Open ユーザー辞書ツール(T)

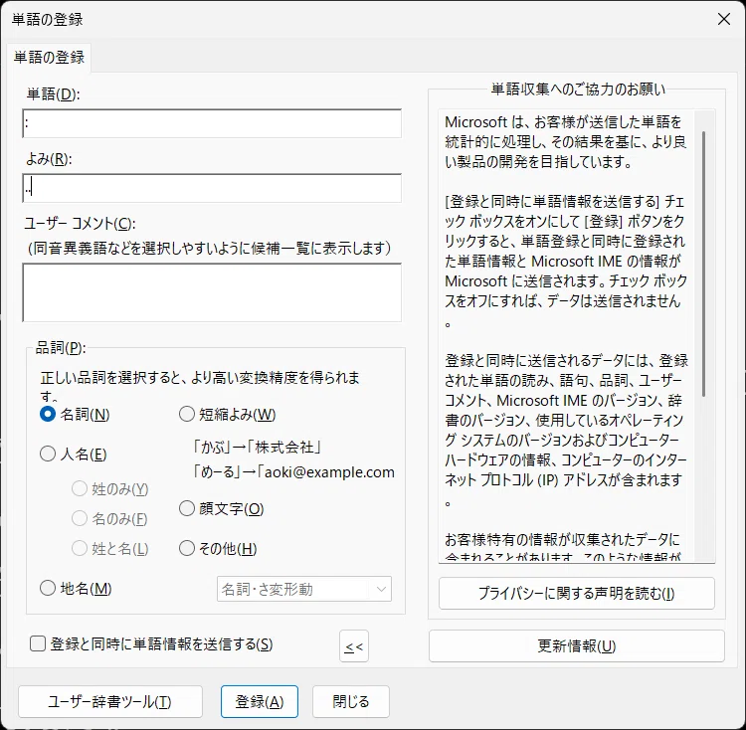110,701
